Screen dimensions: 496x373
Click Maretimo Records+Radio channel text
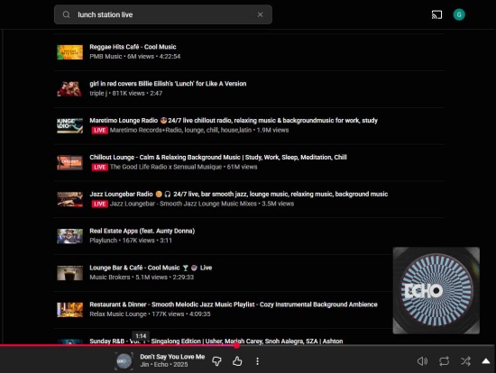180,130
